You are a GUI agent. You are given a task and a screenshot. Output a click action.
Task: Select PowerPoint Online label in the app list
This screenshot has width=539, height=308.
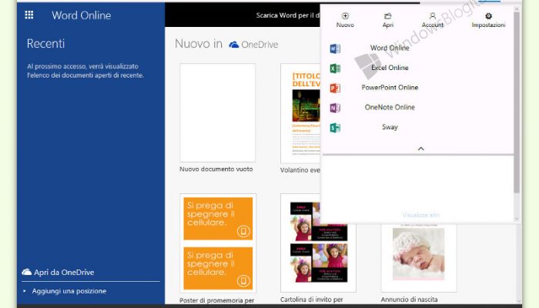point(390,87)
